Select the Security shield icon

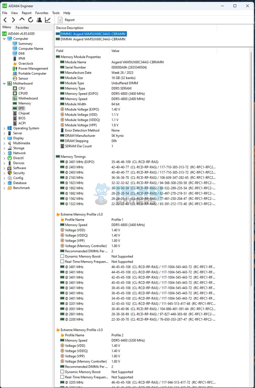click(x=10, y=173)
